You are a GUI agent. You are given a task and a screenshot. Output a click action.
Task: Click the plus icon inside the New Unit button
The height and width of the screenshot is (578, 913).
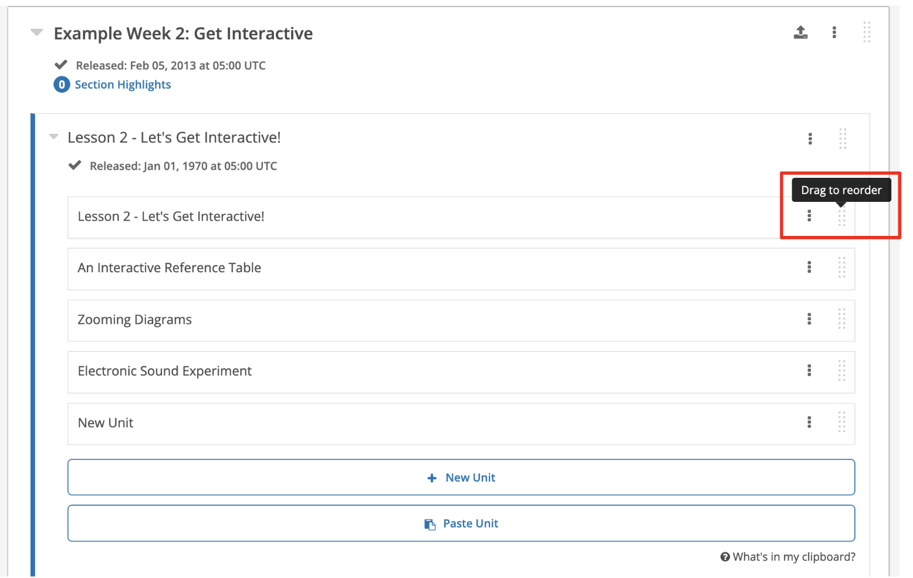pyautogui.click(x=432, y=477)
